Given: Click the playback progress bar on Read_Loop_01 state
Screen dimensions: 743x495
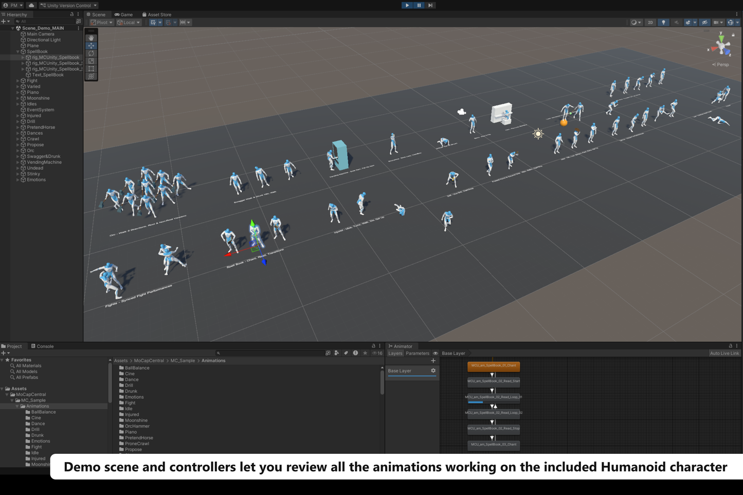Looking at the screenshot, I should click(x=475, y=402).
